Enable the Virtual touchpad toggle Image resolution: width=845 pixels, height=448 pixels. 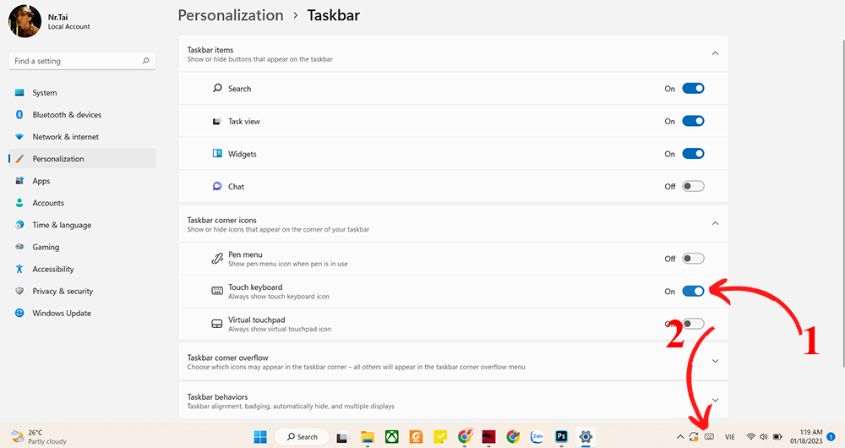click(693, 324)
